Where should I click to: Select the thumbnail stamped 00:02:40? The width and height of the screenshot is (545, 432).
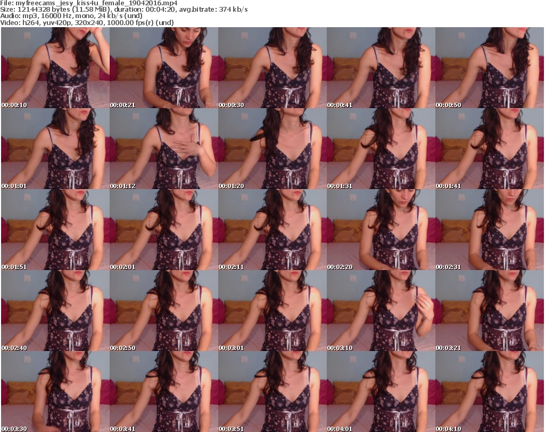click(x=55, y=311)
